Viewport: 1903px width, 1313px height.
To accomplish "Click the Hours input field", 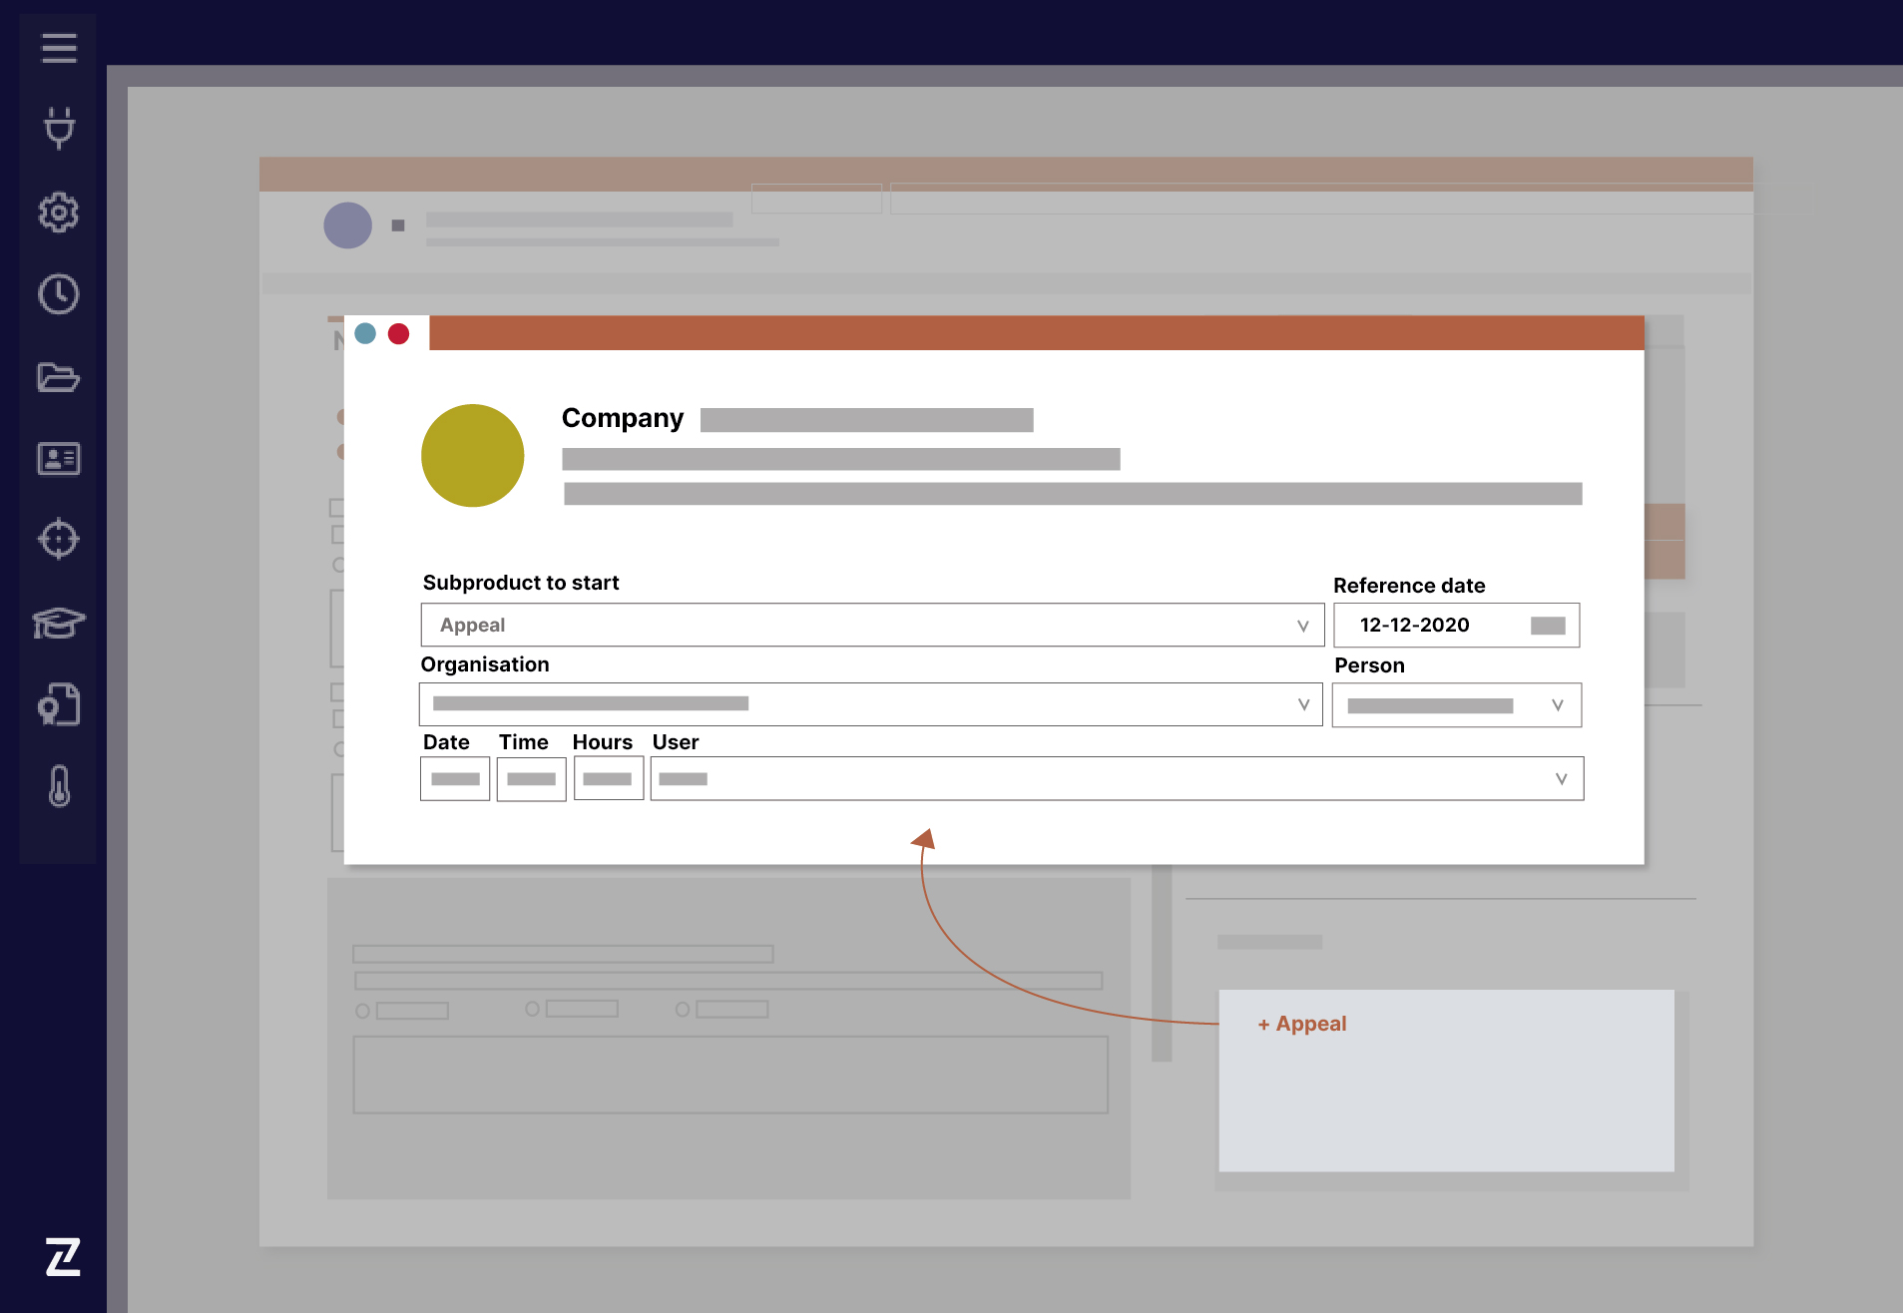I will coord(608,778).
